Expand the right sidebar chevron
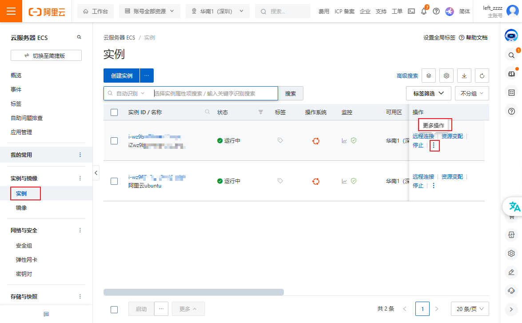This screenshot has width=522, height=323. pos(511,309)
